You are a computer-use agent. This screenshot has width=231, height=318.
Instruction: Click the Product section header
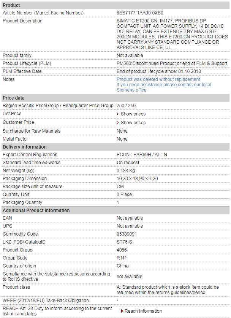tap(115, 5)
